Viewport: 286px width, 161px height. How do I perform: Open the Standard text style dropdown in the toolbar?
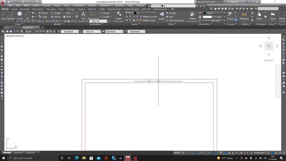[x=70, y=31]
